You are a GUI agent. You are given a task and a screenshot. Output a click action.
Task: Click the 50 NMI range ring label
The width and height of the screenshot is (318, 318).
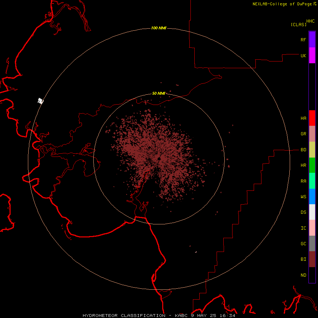click(159, 94)
